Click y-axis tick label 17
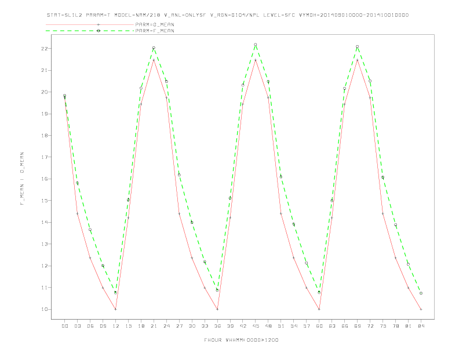The height and width of the screenshot is (355, 459). click(x=44, y=157)
